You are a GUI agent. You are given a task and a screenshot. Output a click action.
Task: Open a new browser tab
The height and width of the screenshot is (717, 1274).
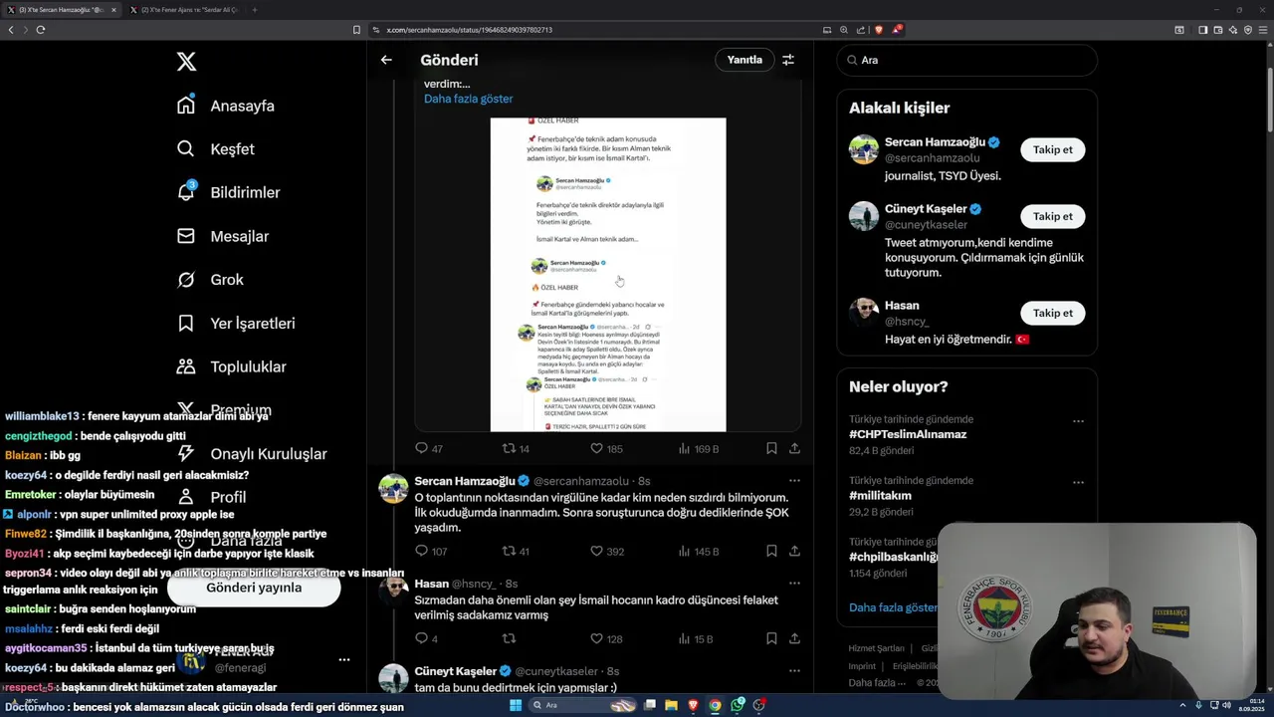click(254, 10)
